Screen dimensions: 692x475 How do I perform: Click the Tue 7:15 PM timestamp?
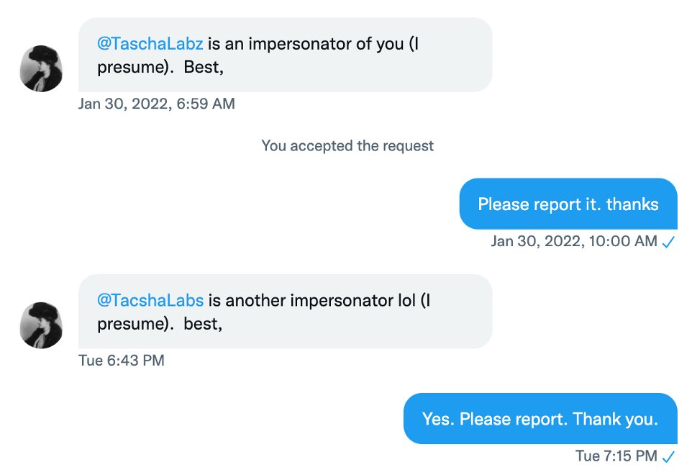(616, 456)
